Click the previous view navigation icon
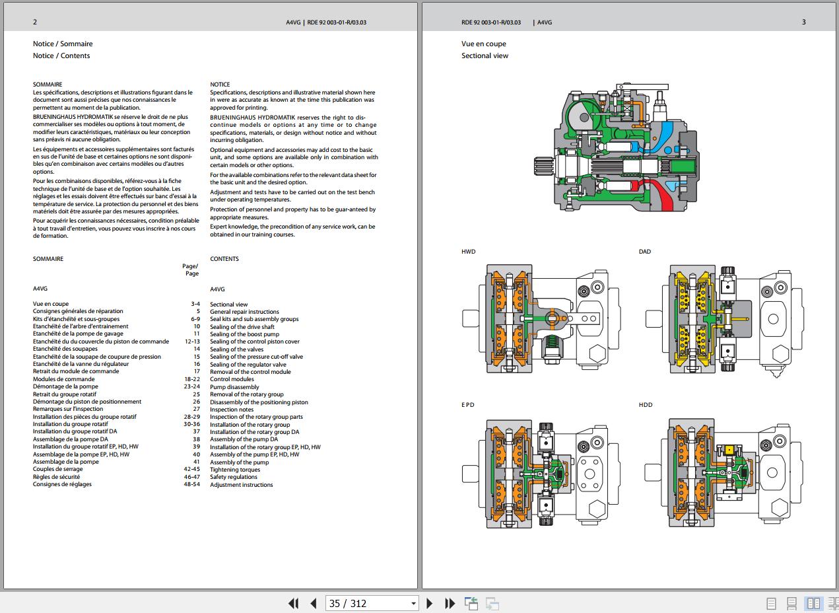The image size is (839, 613). tap(471, 603)
